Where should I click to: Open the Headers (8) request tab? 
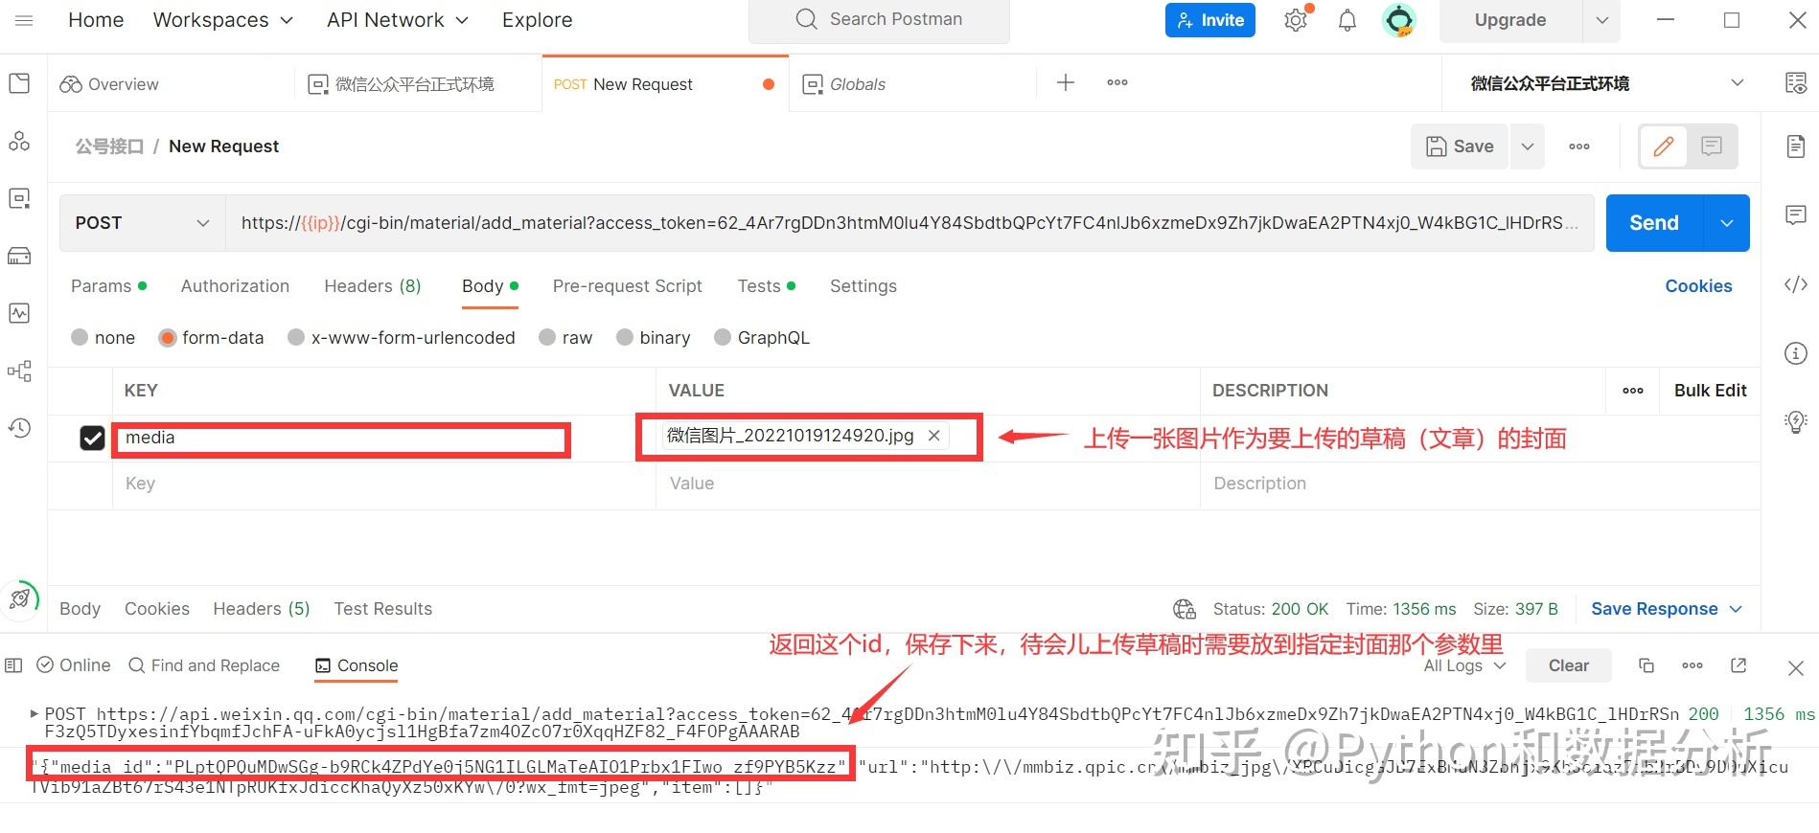coord(373,286)
